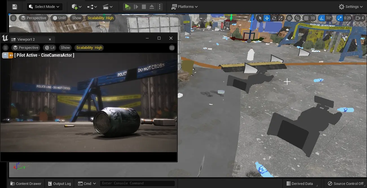The image size is (367, 188).
Task: Activate the Rotate gizmo tool
Action: 274,18
